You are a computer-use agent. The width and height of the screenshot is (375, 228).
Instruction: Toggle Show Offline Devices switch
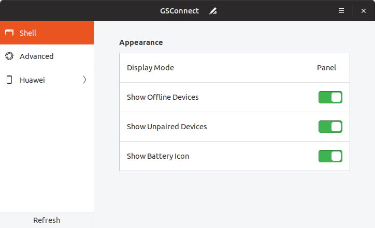(330, 97)
